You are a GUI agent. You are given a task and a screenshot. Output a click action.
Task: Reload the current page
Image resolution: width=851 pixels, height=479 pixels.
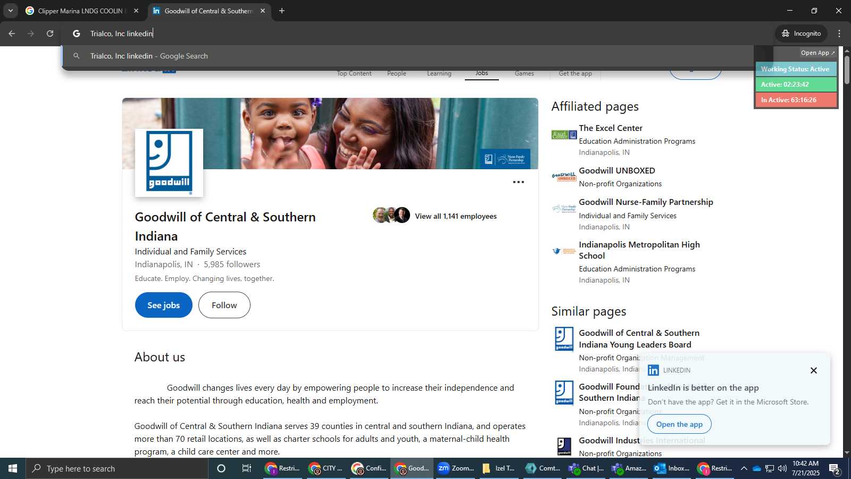tap(50, 34)
